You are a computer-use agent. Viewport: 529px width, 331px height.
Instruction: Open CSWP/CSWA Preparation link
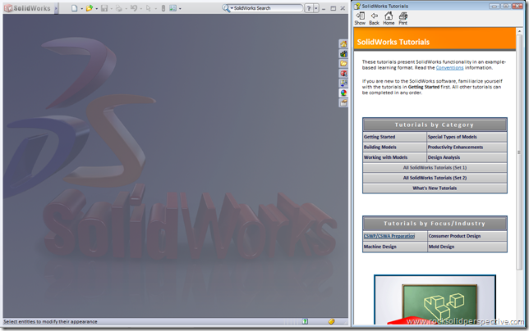(x=389, y=236)
